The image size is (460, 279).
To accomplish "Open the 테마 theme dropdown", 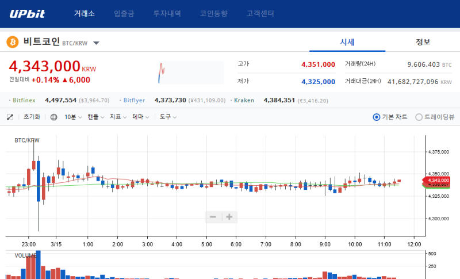I will click(141, 117).
